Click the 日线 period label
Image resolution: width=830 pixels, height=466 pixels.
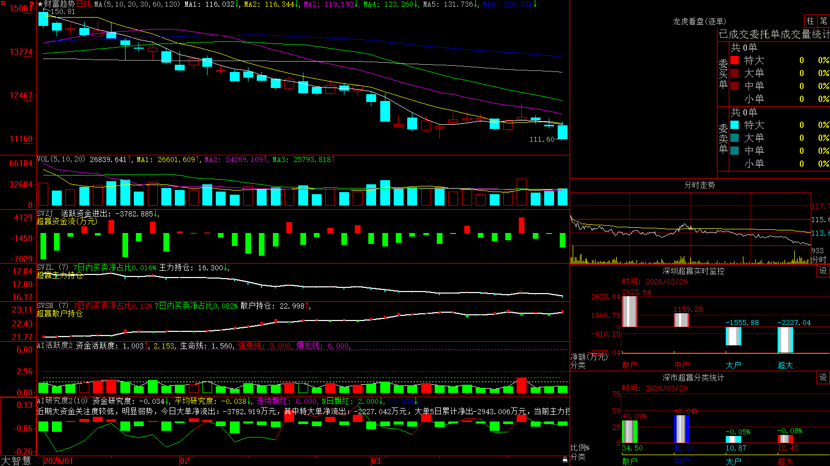[x=84, y=4]
